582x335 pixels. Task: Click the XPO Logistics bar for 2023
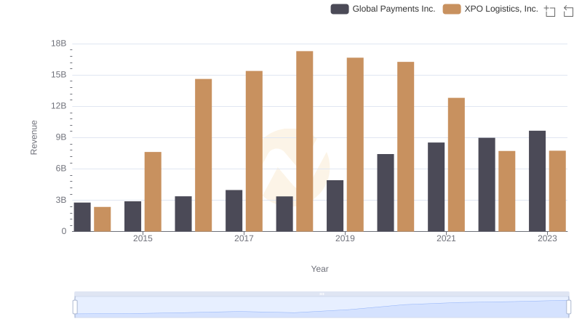557,191
